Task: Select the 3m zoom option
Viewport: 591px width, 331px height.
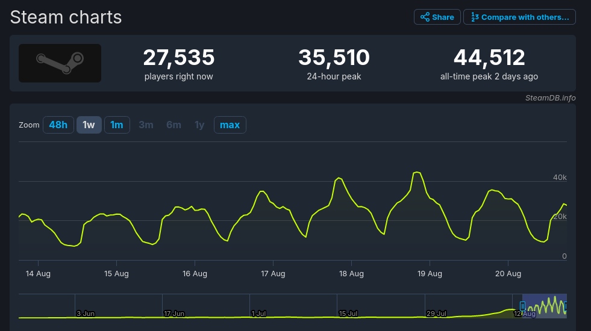Action: click(x=146, y=125)
